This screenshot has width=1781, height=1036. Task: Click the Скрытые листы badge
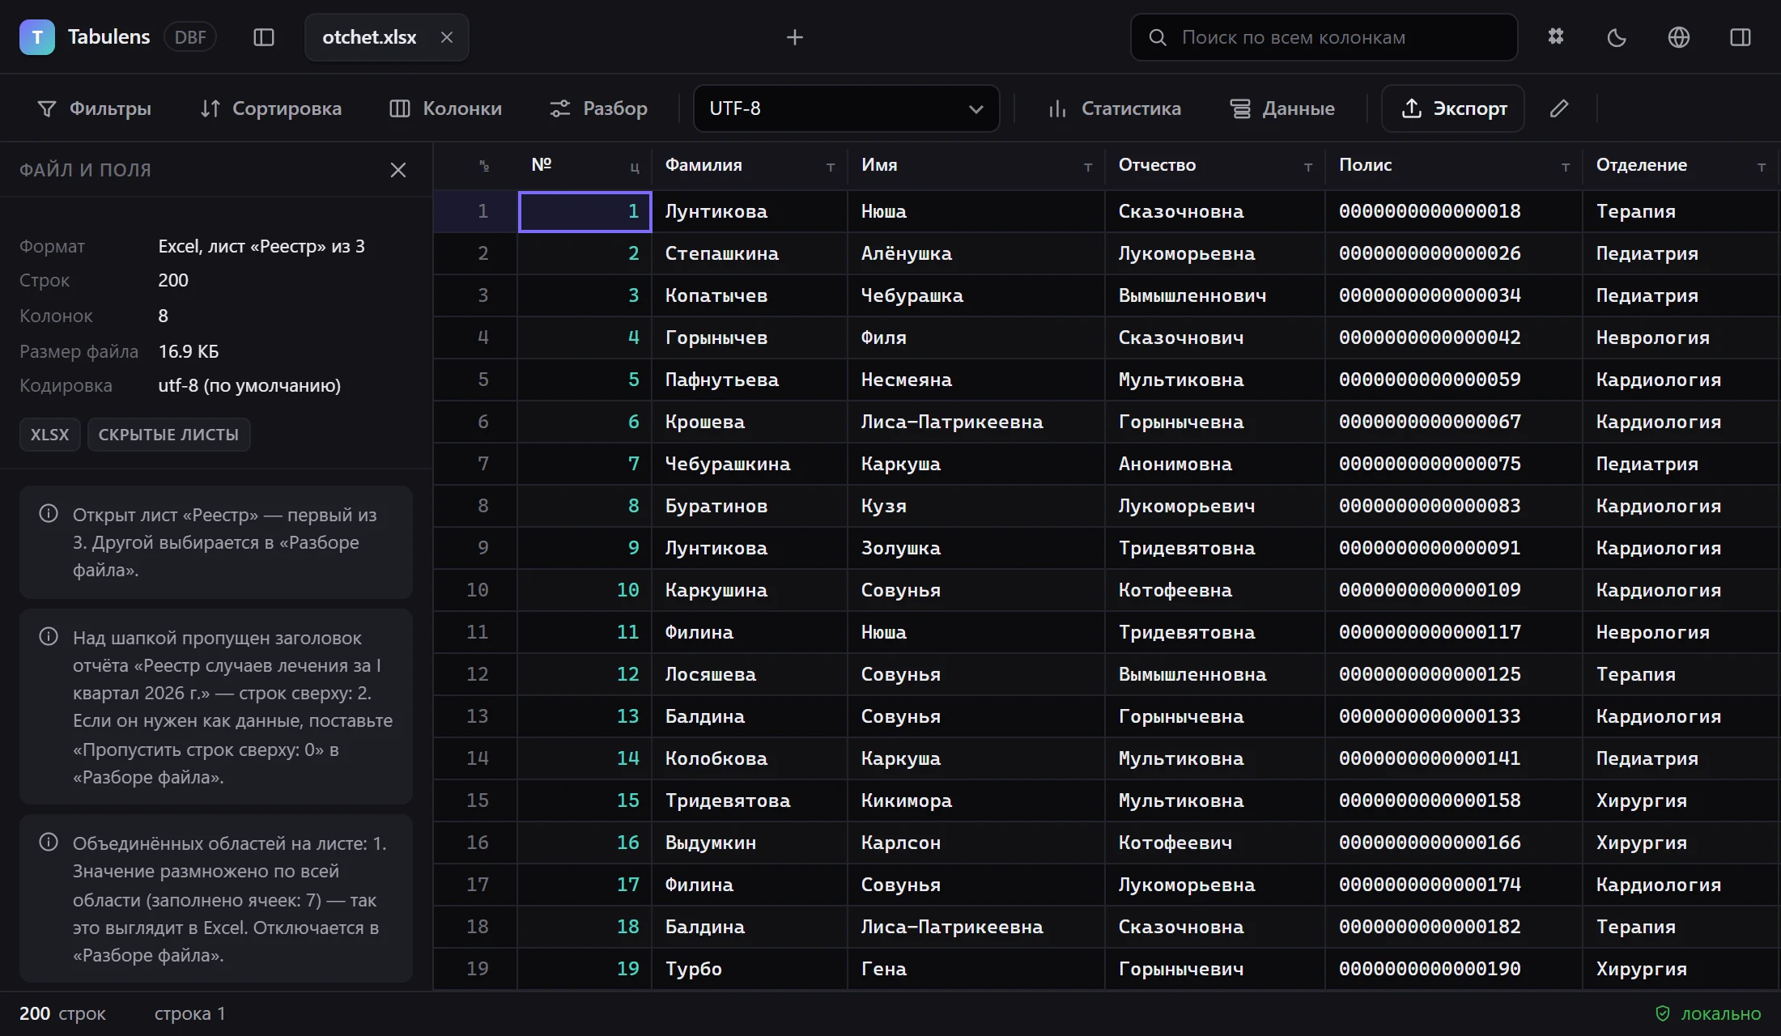168,435
